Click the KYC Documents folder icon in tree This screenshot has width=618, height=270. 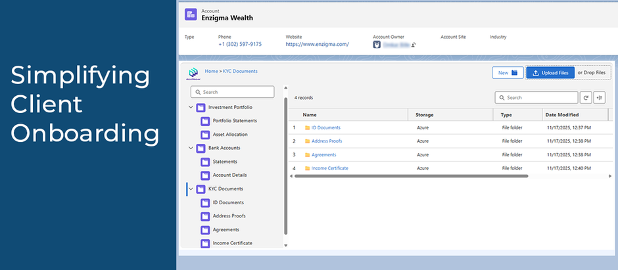[x=201, y=189]
